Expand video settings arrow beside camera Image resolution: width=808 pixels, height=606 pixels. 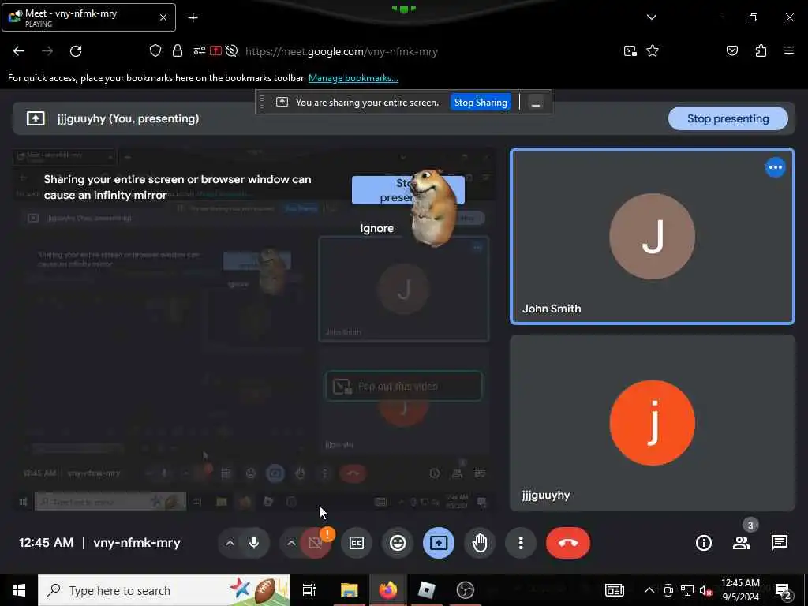291,543
